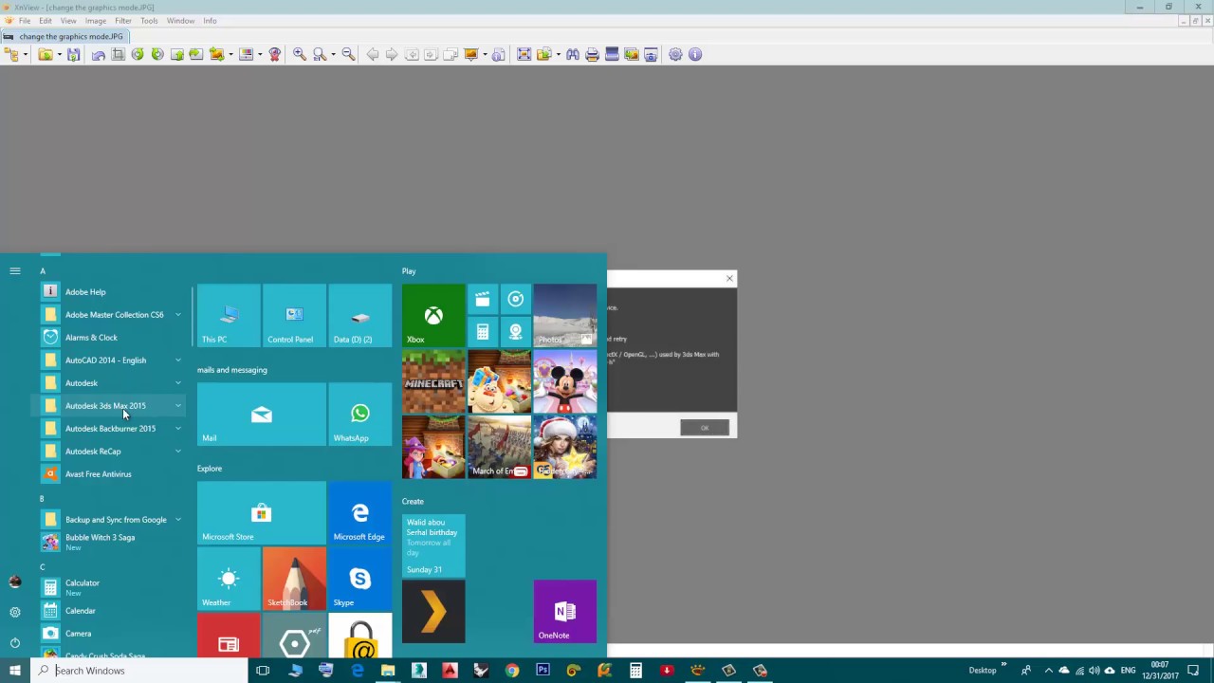
Task: Open the Tools menu in XnView
Action: (149, 21)
